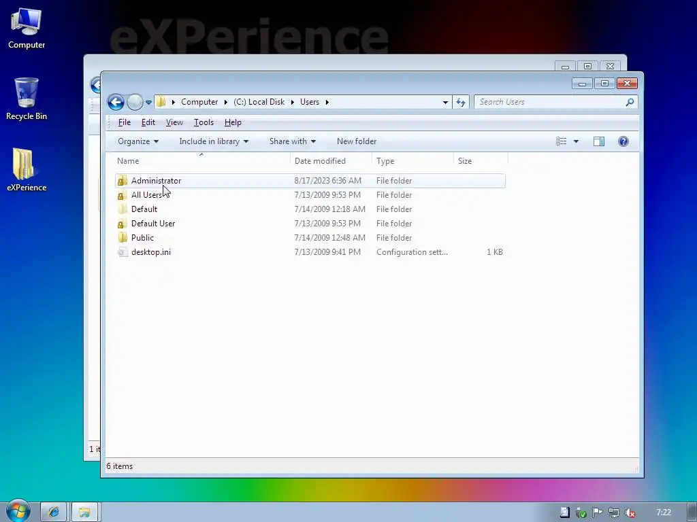Screen dimensions: 697x522
Task: Select the Default folder icon
Action: pos(123,209)
